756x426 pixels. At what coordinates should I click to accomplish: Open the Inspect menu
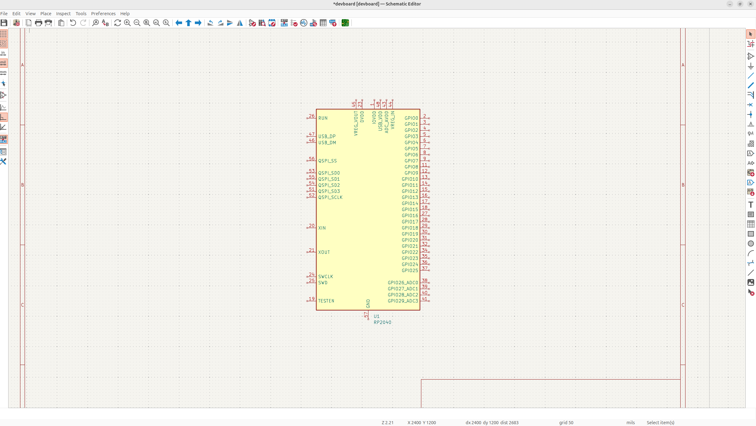click(x=63, y=14)
